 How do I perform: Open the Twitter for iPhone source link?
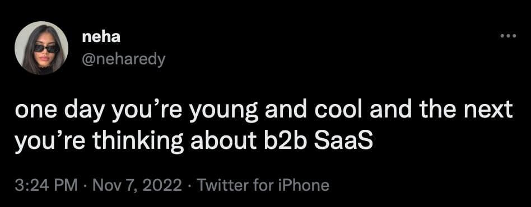263,185
